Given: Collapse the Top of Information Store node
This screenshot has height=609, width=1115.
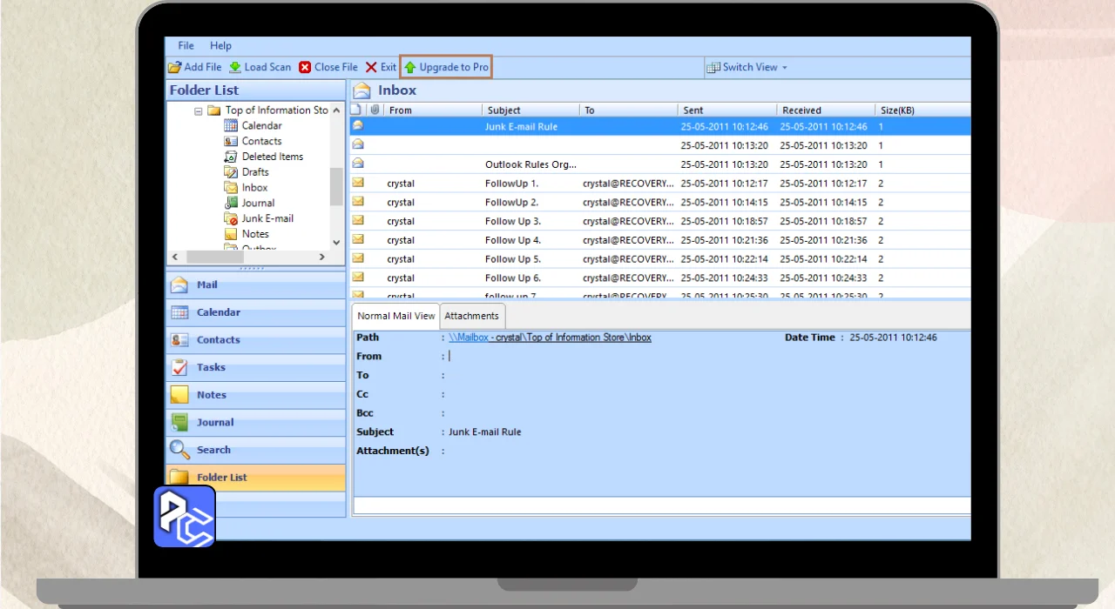Looking at the screenshot, I should click(x=199, y=110).
